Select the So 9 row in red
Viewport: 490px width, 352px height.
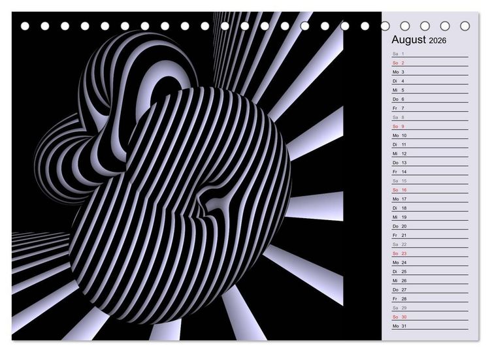tap(431, 126)
